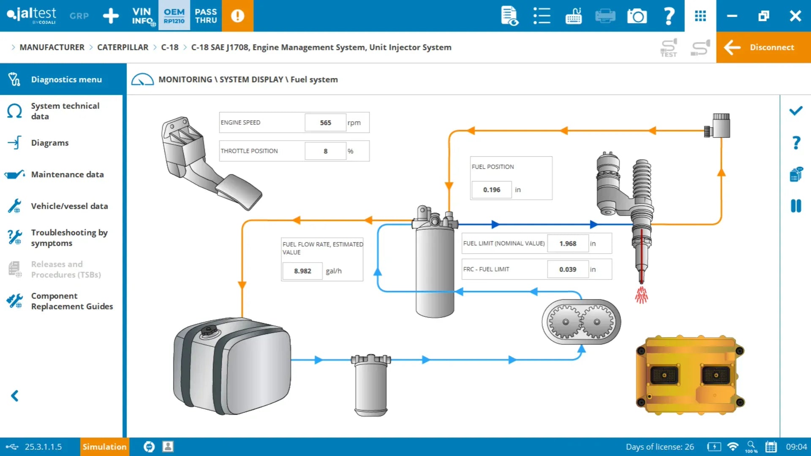
Task: Select PASS THRU mode
Action: pos(206,16)
